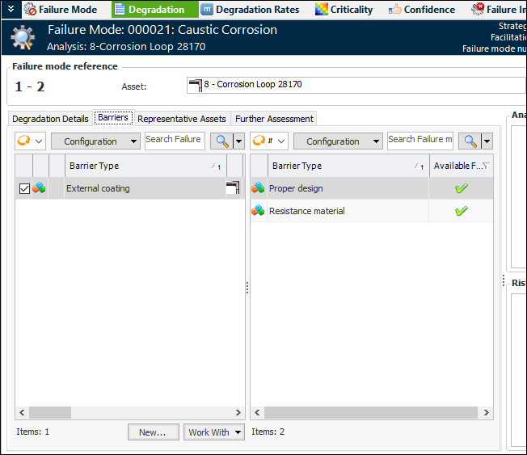Click the refresh icon in left barrier panel

[x=24, y=141]
